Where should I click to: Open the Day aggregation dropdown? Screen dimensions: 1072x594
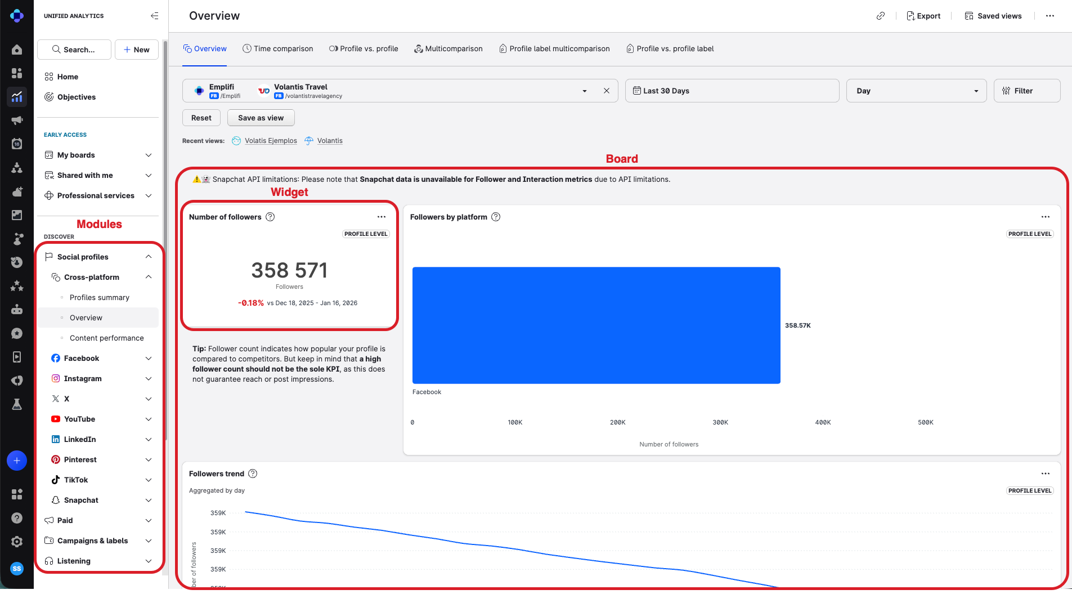coord(916,91)
